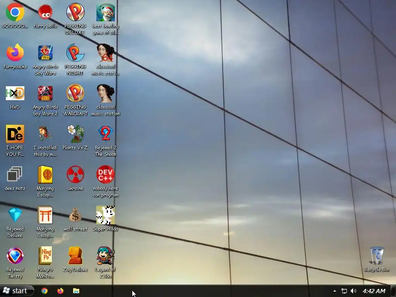Launch the HxD hex editor shortcut
This screenshot has height=297, width=396.
point(15,93)
